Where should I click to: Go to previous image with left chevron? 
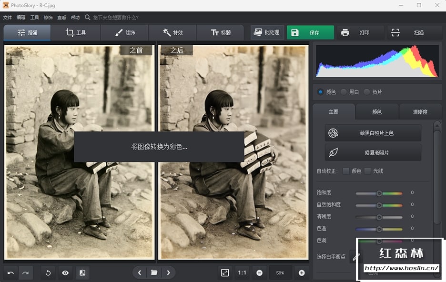click(x=139, y=273)
